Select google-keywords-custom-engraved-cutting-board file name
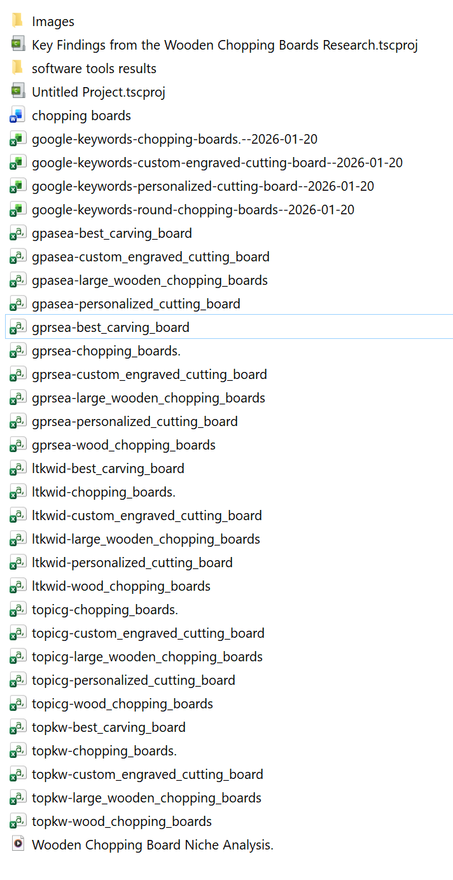Viewport: 453px width, 880px height. click(x=217, y=163)
